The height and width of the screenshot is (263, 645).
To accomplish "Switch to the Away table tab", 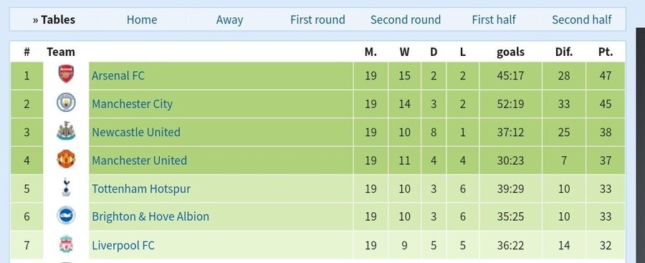I will coord(229,20).
